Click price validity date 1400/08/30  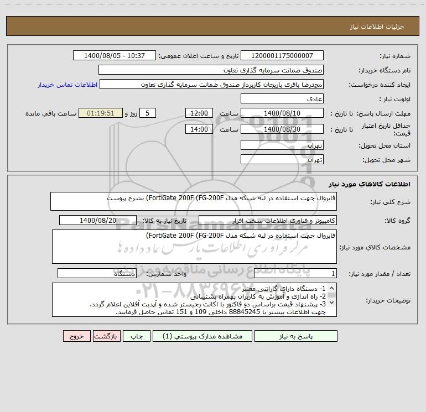coord(282,129)
